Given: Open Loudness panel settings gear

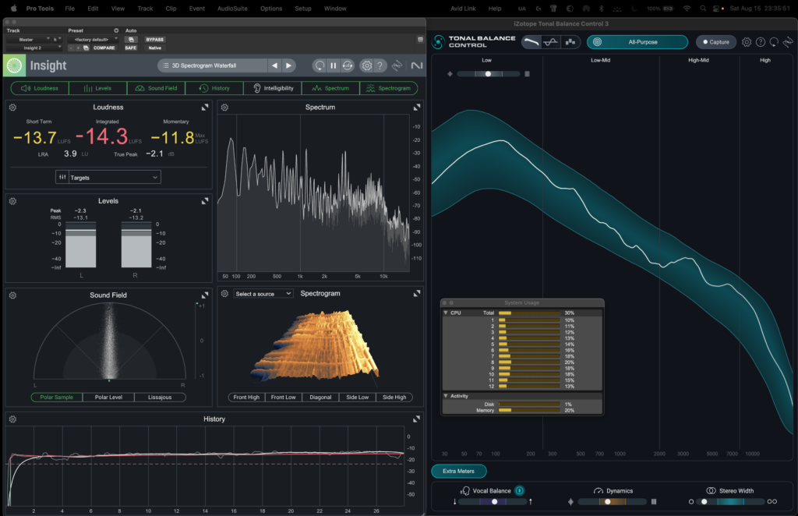Looking at the screenshot, I should coord(12,108).
